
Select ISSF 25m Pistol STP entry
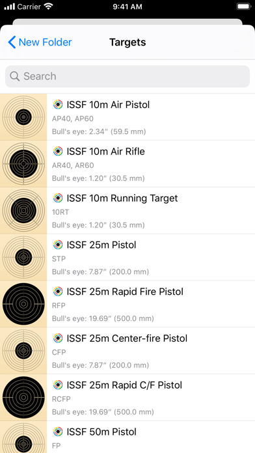coord(127,257)
